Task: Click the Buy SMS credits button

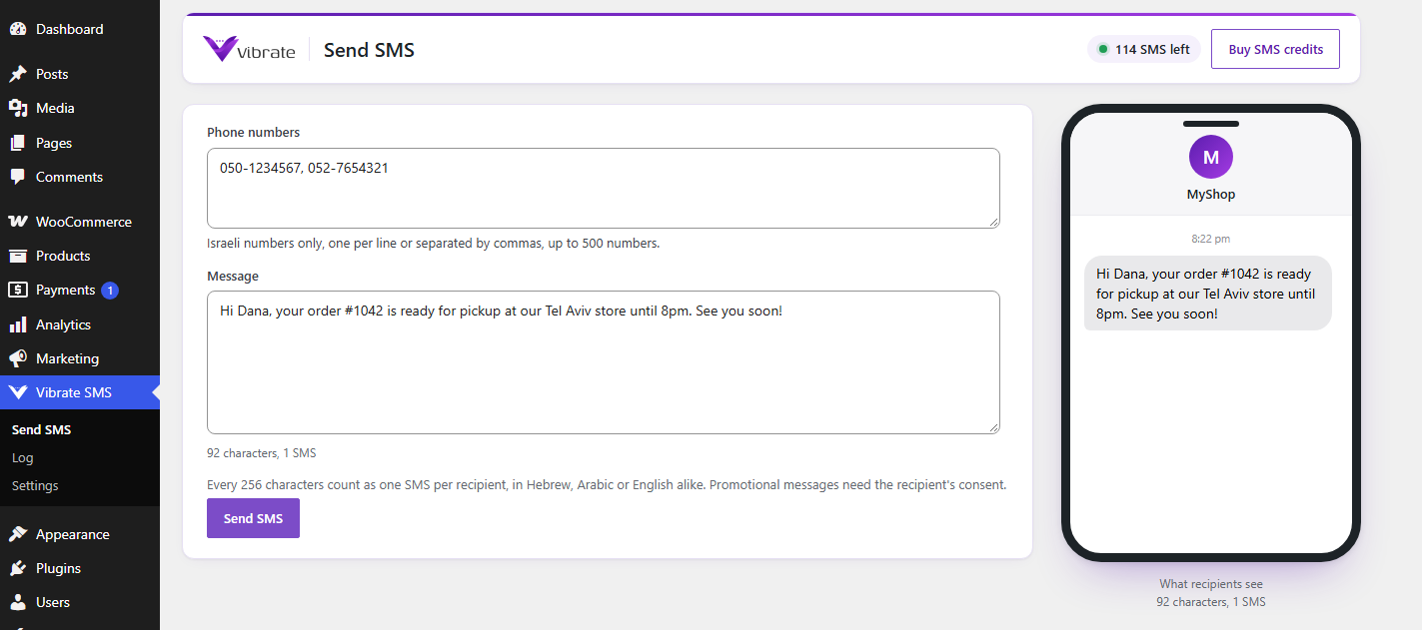Action: [x=1275, y=49]
